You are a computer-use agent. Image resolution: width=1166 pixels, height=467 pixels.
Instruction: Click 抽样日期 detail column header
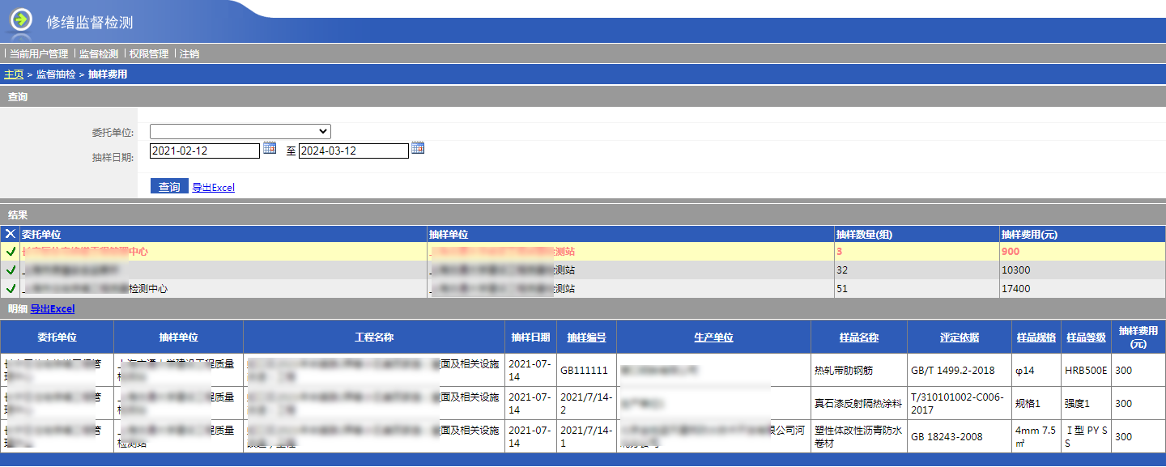[x=531, y=338]
